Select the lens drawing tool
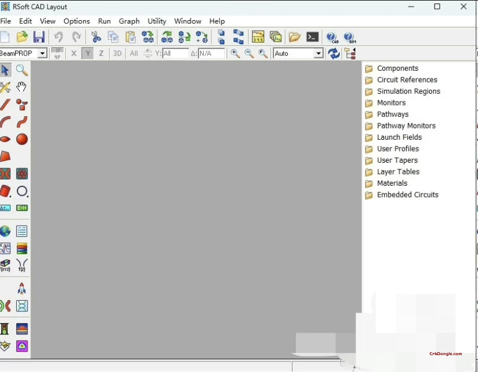478x372 pixels. click(x=6, y=140)
